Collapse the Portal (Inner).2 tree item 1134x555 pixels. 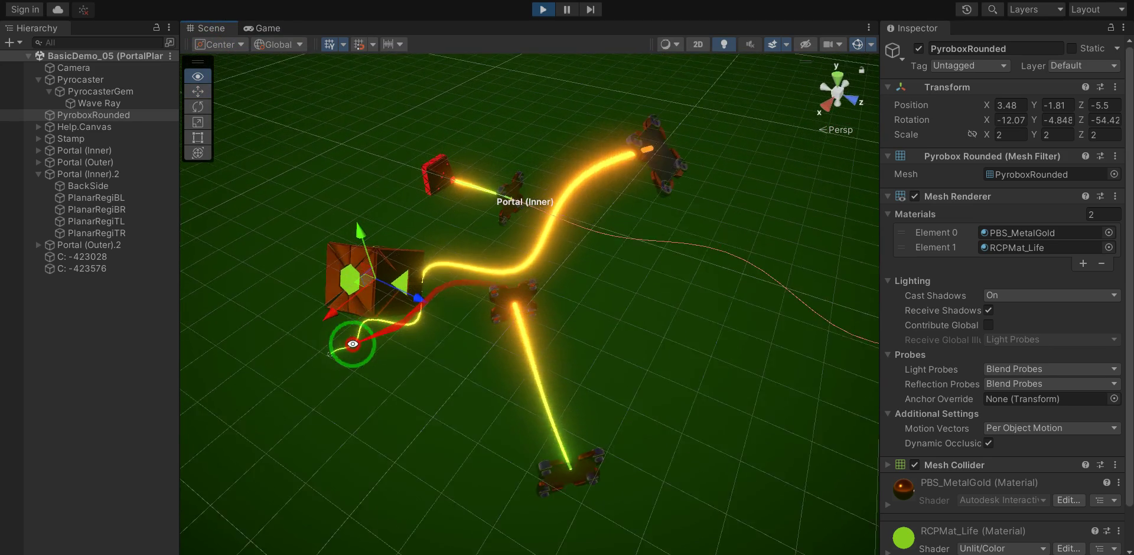[x=38, y=174]
